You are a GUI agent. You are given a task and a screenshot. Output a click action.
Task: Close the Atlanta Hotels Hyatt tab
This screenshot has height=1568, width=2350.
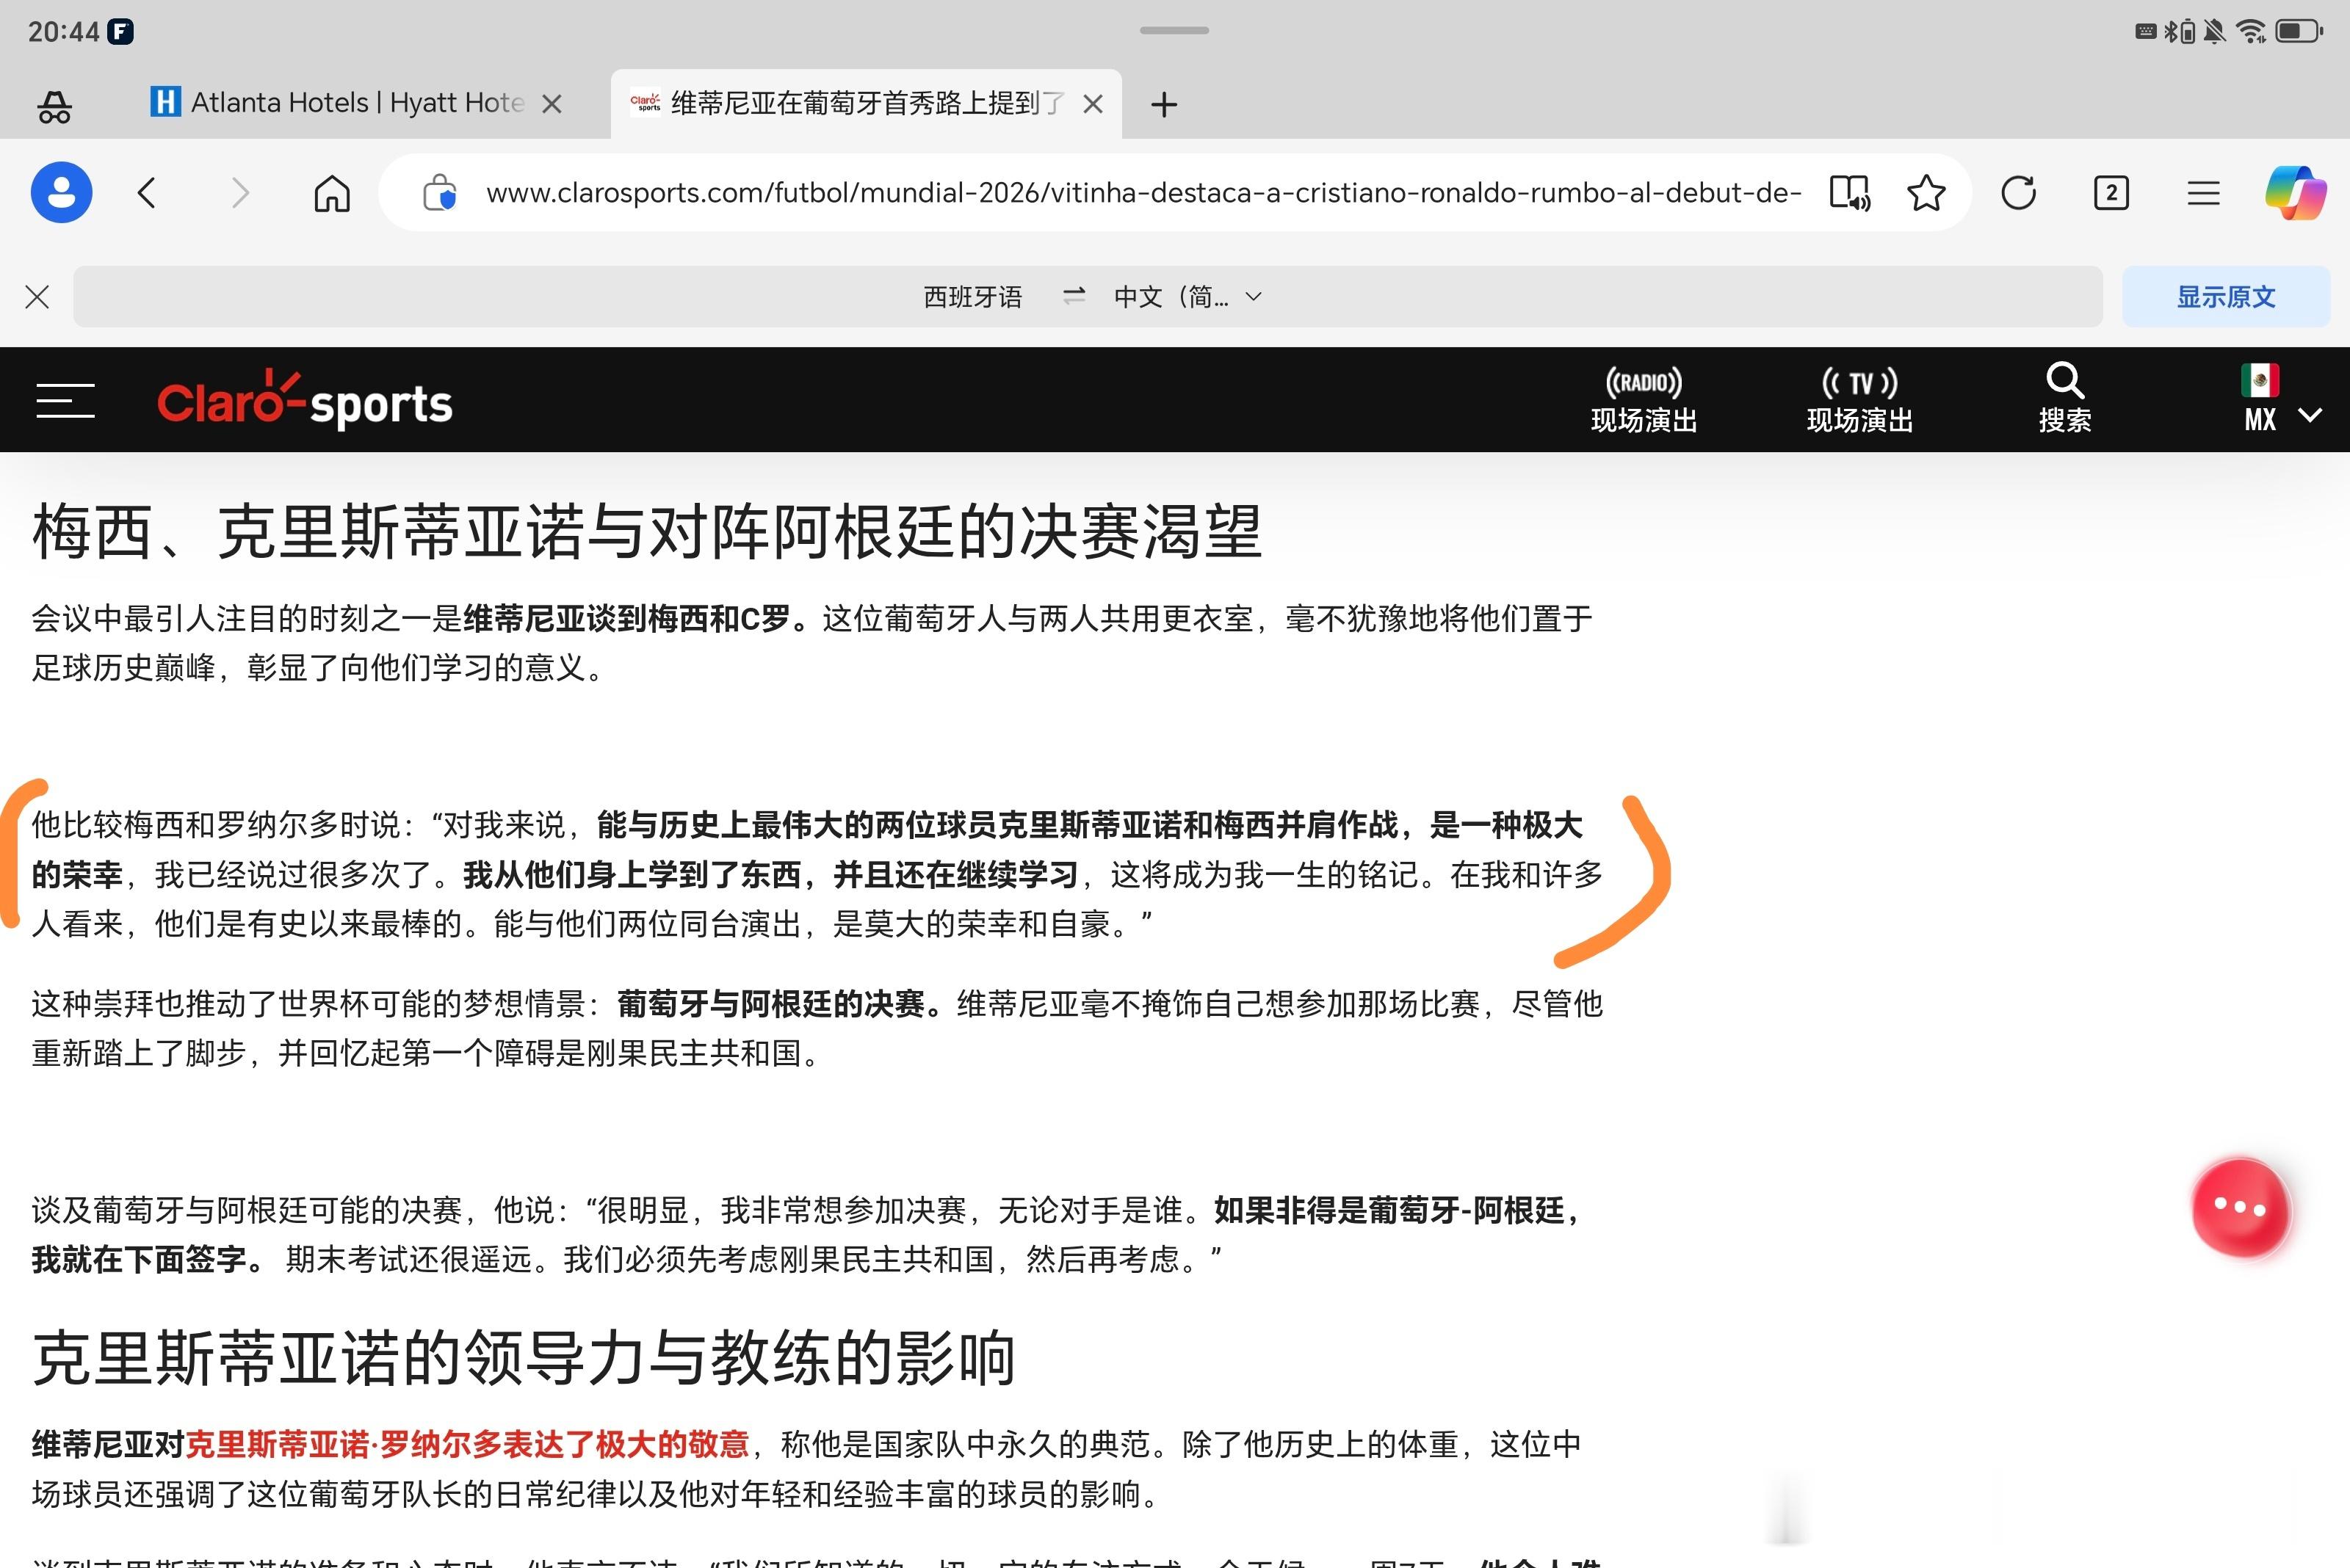pos(552,104)
